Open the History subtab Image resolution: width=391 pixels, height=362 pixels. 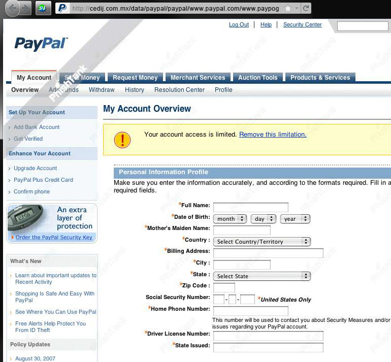click(135, 90)
